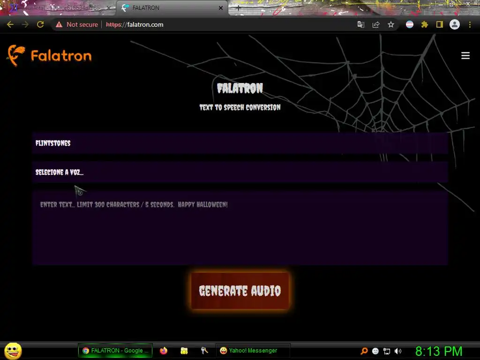Share this page via share icon
The height and width of the screenshot is (360, 480).
click(376, 24)
